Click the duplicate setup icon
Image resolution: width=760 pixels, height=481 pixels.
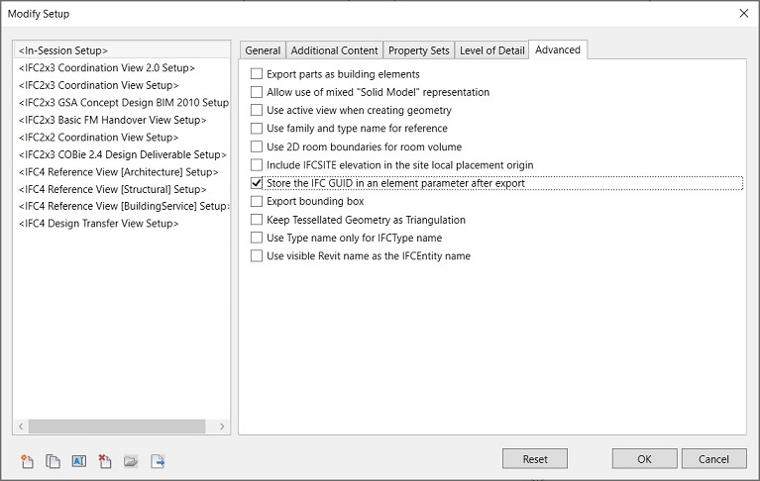pyautogui.click(x=53, y=461)
